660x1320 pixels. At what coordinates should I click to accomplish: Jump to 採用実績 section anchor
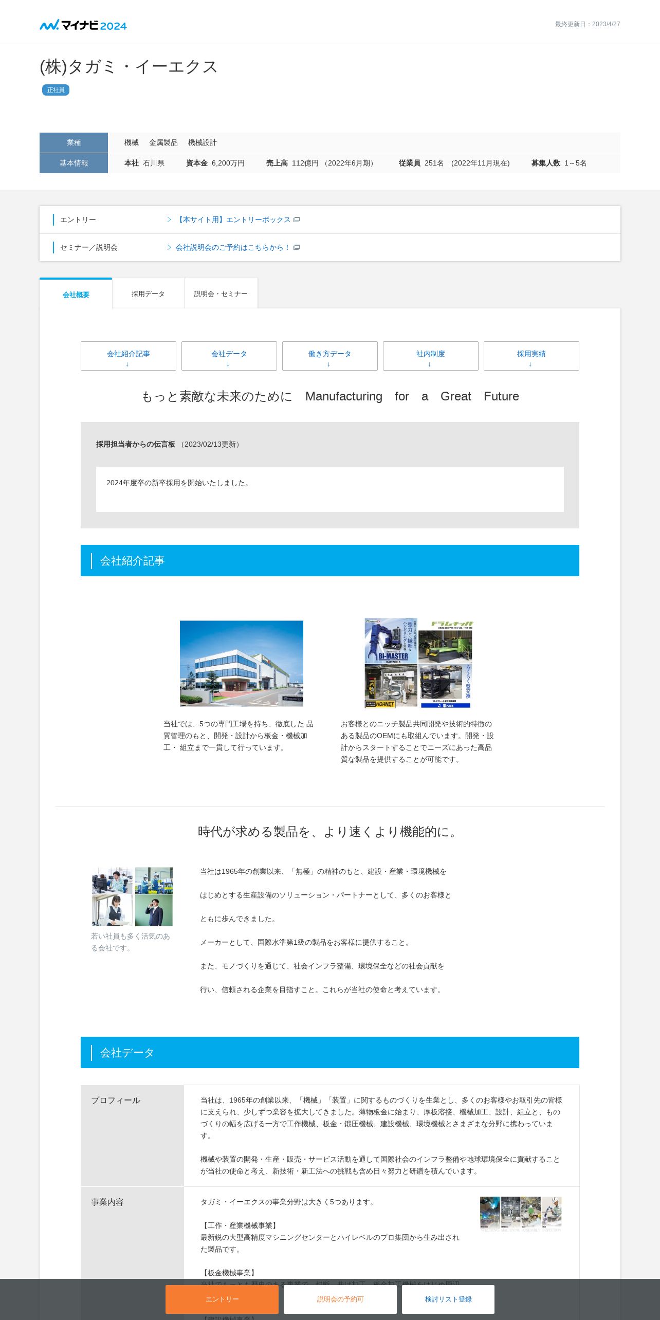click(x=531, y=356)
